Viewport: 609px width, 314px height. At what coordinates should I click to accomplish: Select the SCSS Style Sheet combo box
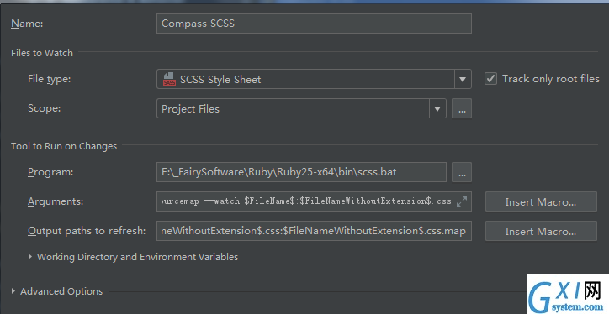[314, 79]
